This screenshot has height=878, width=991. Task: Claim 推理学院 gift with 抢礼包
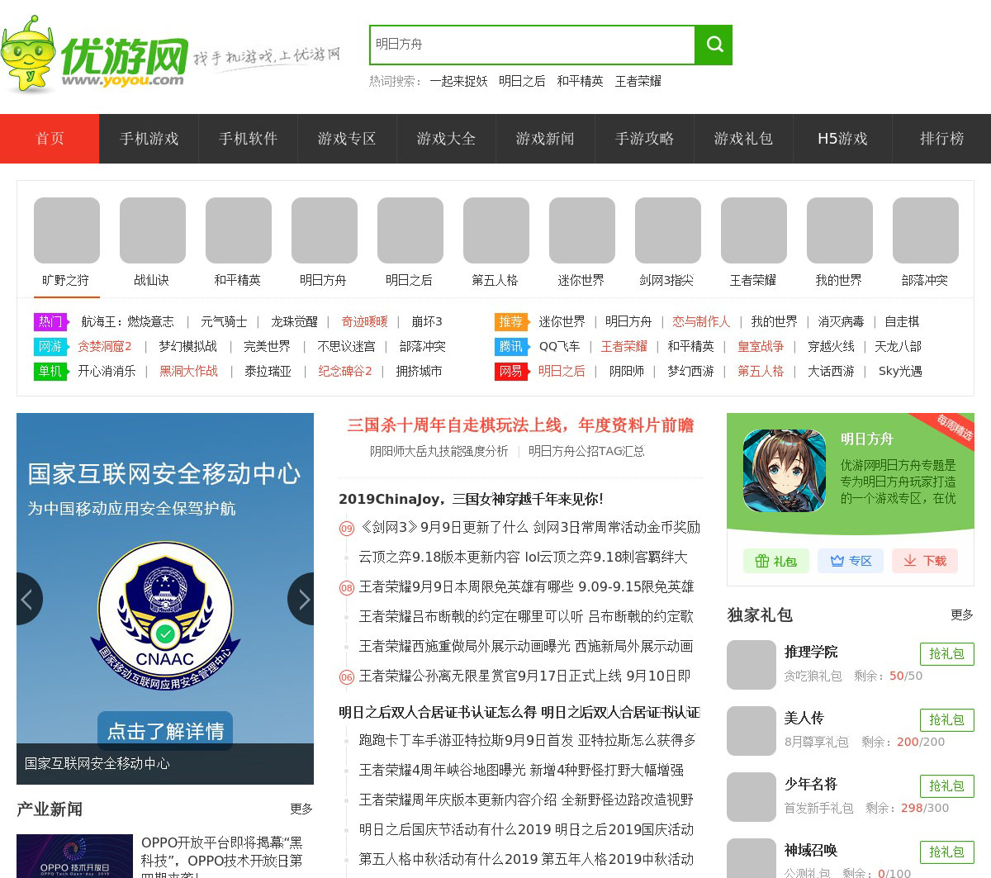(x=946, y=653)
